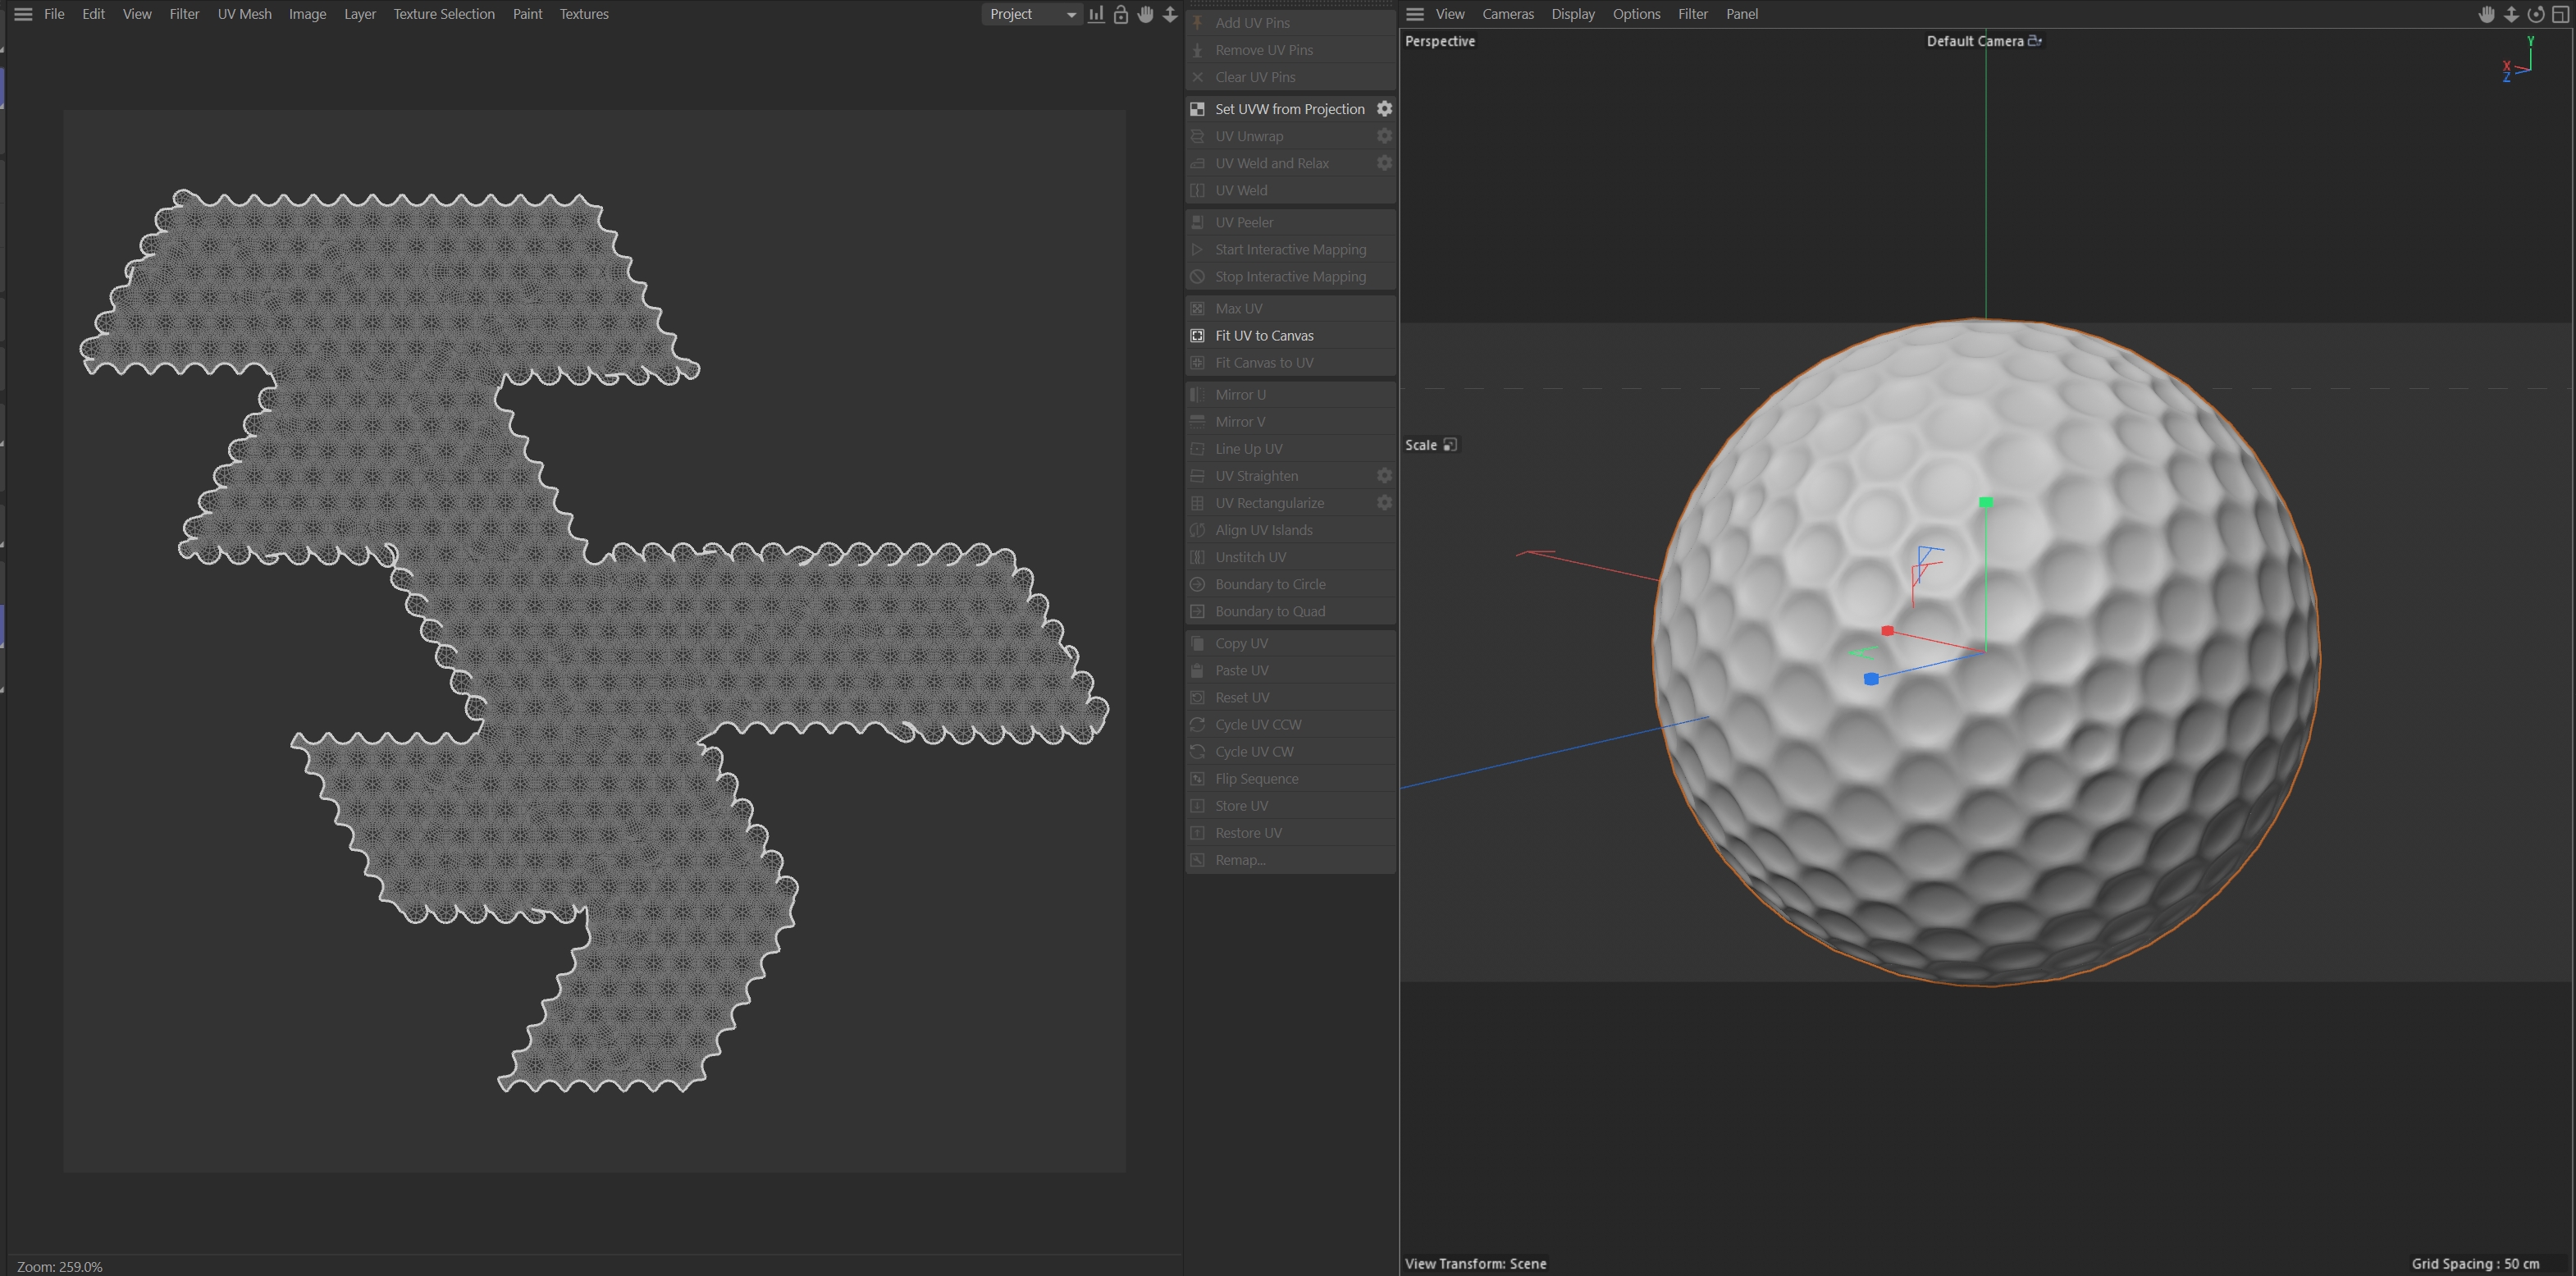Click the viewport zoom arrows icon
Viewport: 2576px width, 1276px height.
(x=2511, y=14)
